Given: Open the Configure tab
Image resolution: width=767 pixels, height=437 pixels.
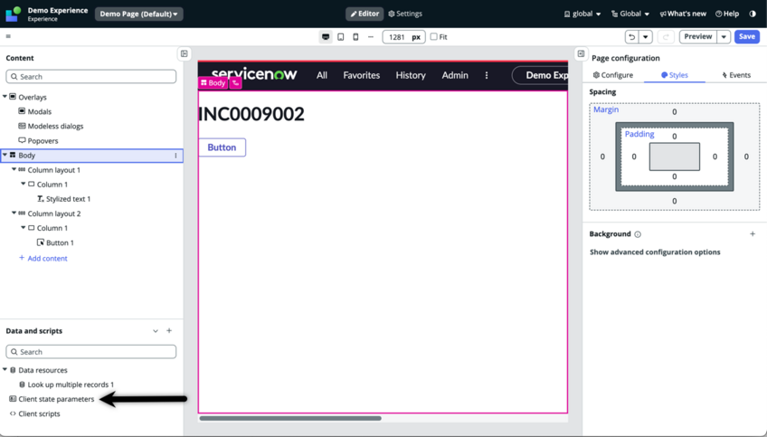Looking at the screenshot, I should (x=613, y=75).
